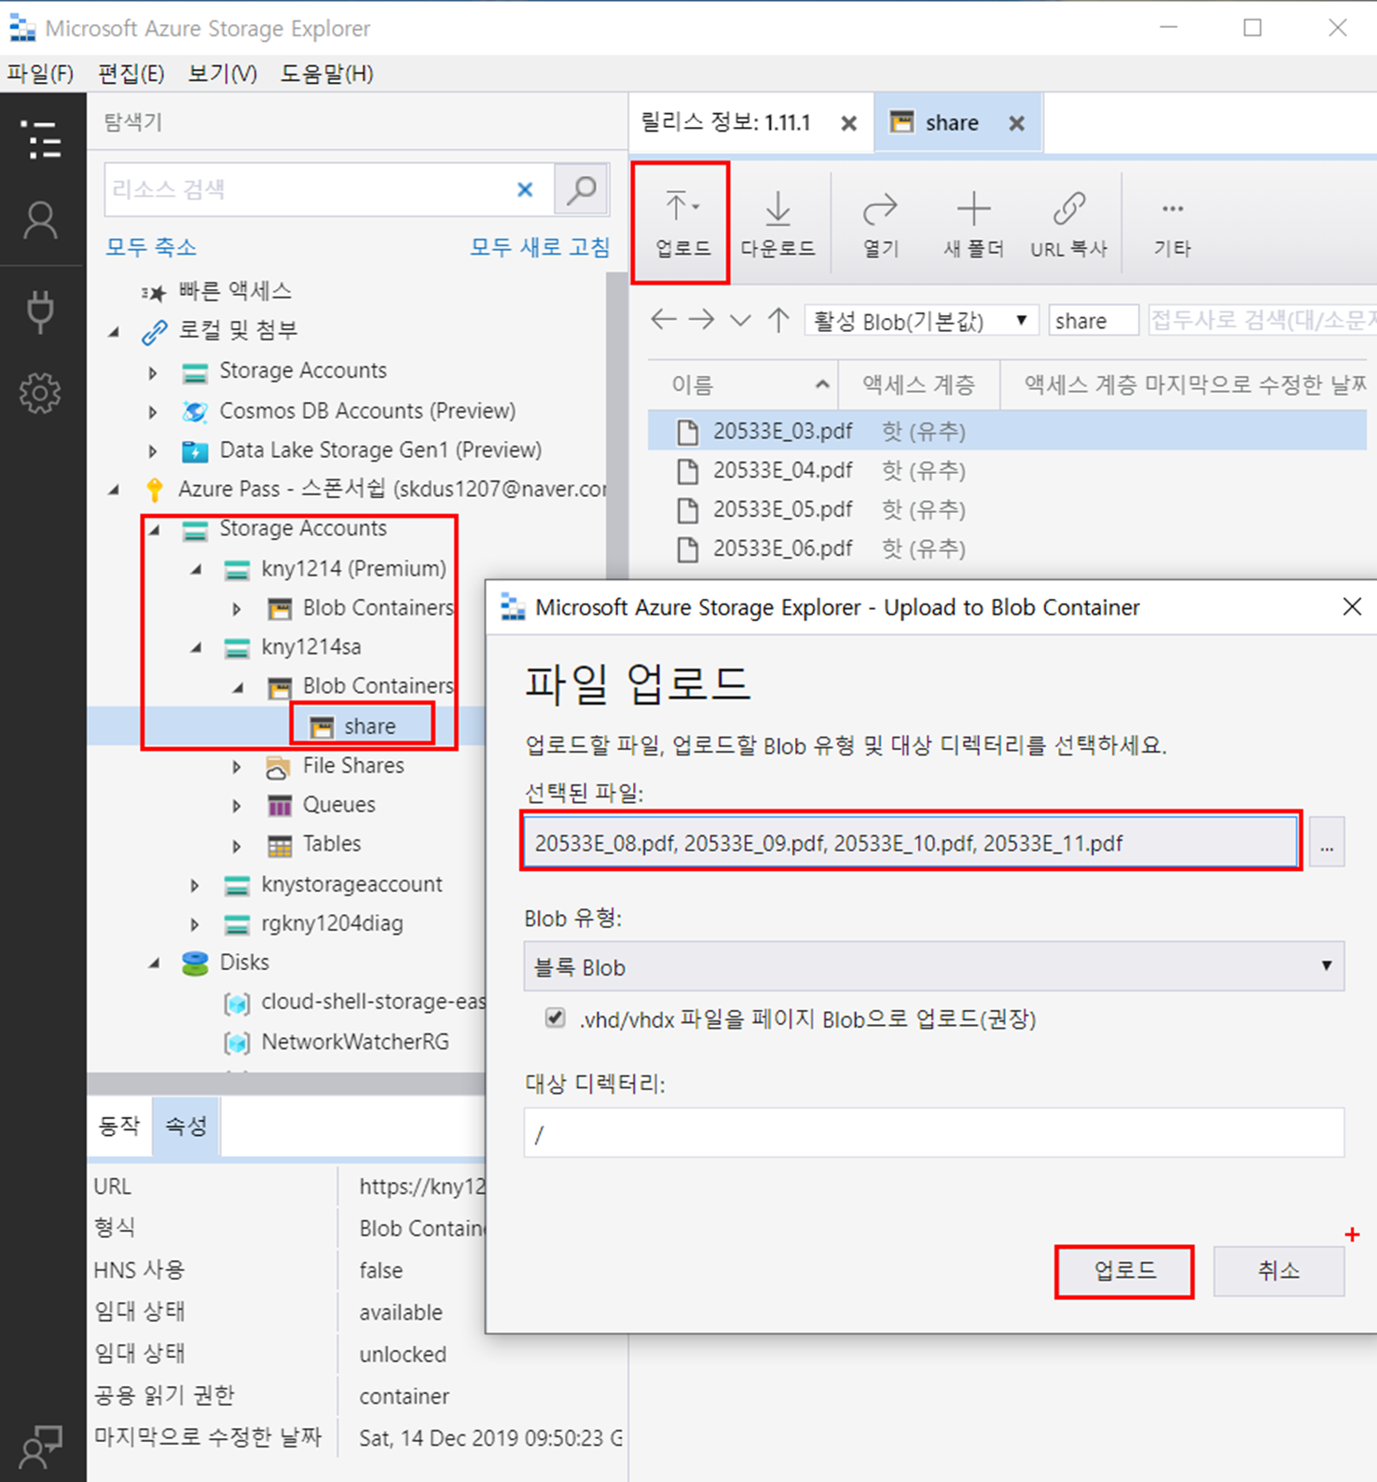
Task: Select the 20533E_03.pdf file icon
Action: click(687, 432)
